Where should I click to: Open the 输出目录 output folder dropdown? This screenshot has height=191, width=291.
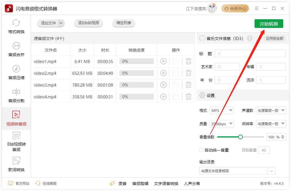pyautogui.click(x=271, y=171)
